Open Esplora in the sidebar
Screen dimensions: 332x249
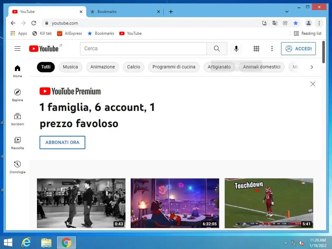pyautogui.click(x=18, y=95)
